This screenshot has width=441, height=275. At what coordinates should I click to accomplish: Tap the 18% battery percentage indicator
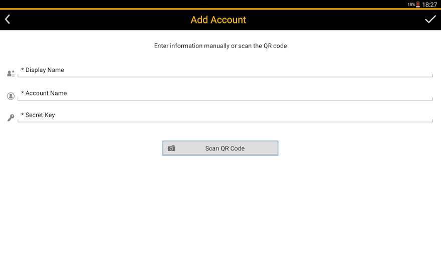[x=411, y=4]
